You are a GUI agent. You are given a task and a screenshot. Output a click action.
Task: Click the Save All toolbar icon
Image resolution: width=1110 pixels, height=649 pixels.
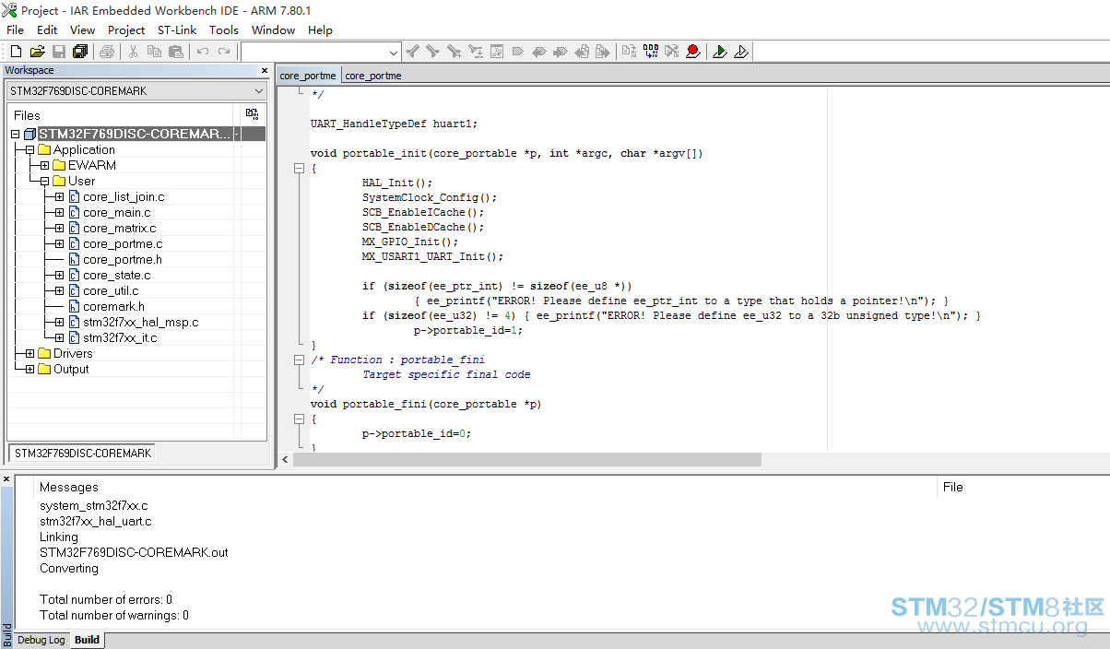pos(79,52)
